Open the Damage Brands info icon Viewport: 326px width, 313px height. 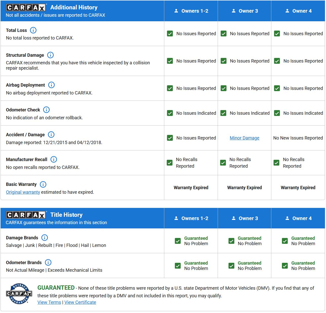click(45, 238)
